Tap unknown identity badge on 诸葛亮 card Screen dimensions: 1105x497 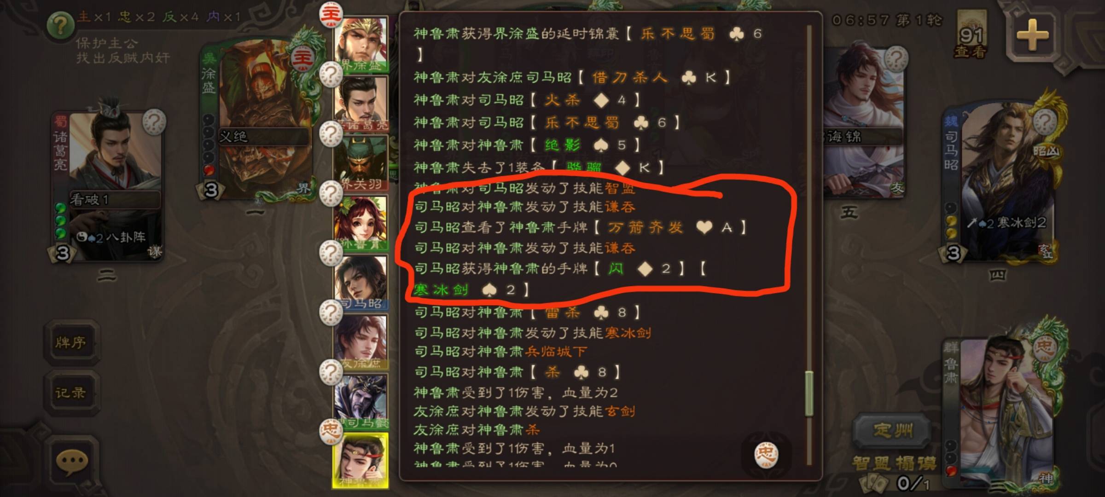point(154,122)
